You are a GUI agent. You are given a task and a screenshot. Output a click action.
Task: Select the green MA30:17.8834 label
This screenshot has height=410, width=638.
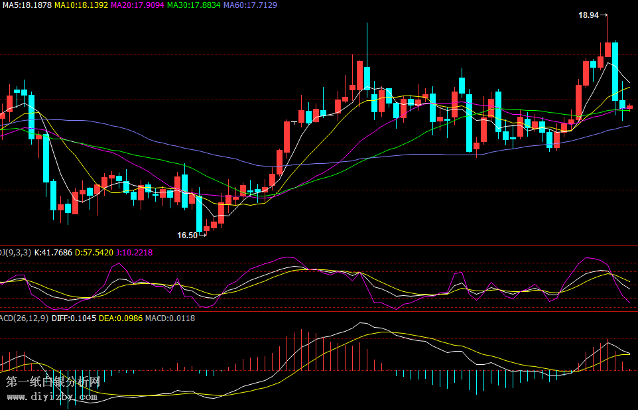coord(194,5)
